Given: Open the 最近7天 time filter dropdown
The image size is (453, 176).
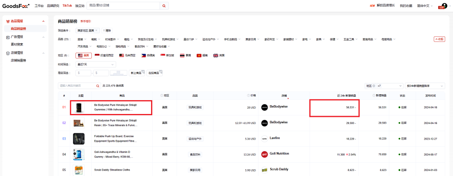Looking at the screenshot, I should pyautogui.click(x=96, y=65).
